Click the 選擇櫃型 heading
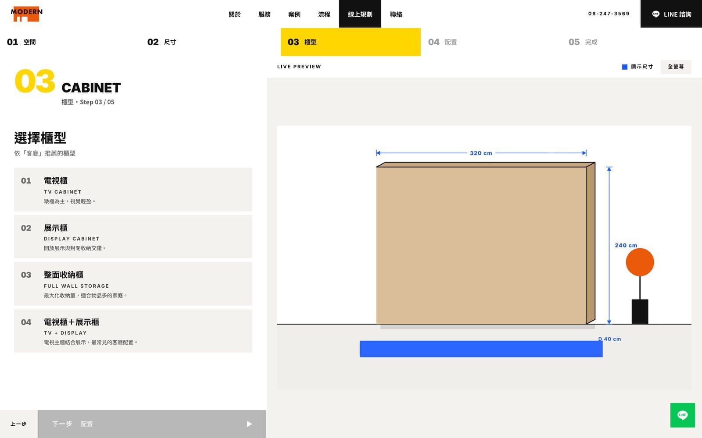 point(40,138)
